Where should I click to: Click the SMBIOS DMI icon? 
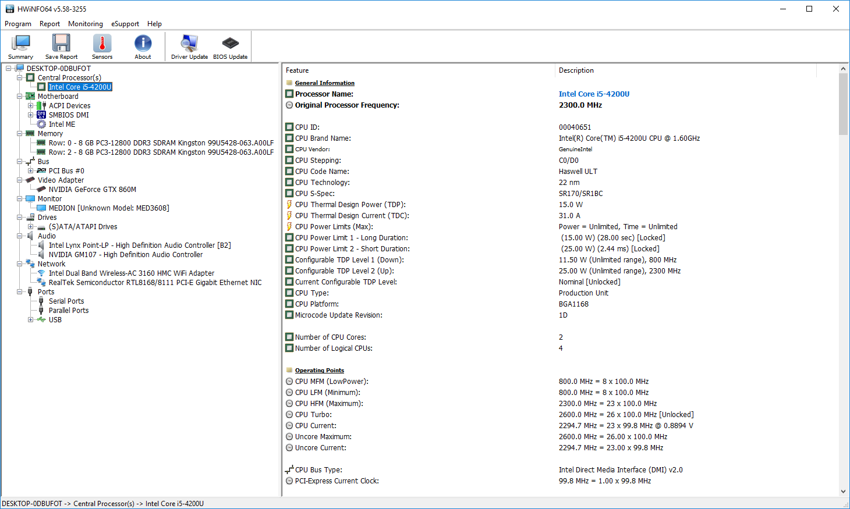tap(41, 115)
